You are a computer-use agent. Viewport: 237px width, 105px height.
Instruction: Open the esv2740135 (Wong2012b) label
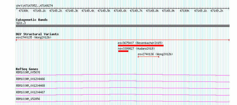click(34, 37)
